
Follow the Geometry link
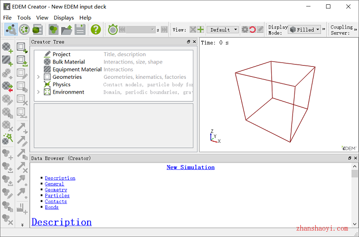coord(56,190)
